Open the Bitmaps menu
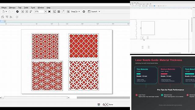The height and width of the screenshot is (110, 195). [12, 8]
